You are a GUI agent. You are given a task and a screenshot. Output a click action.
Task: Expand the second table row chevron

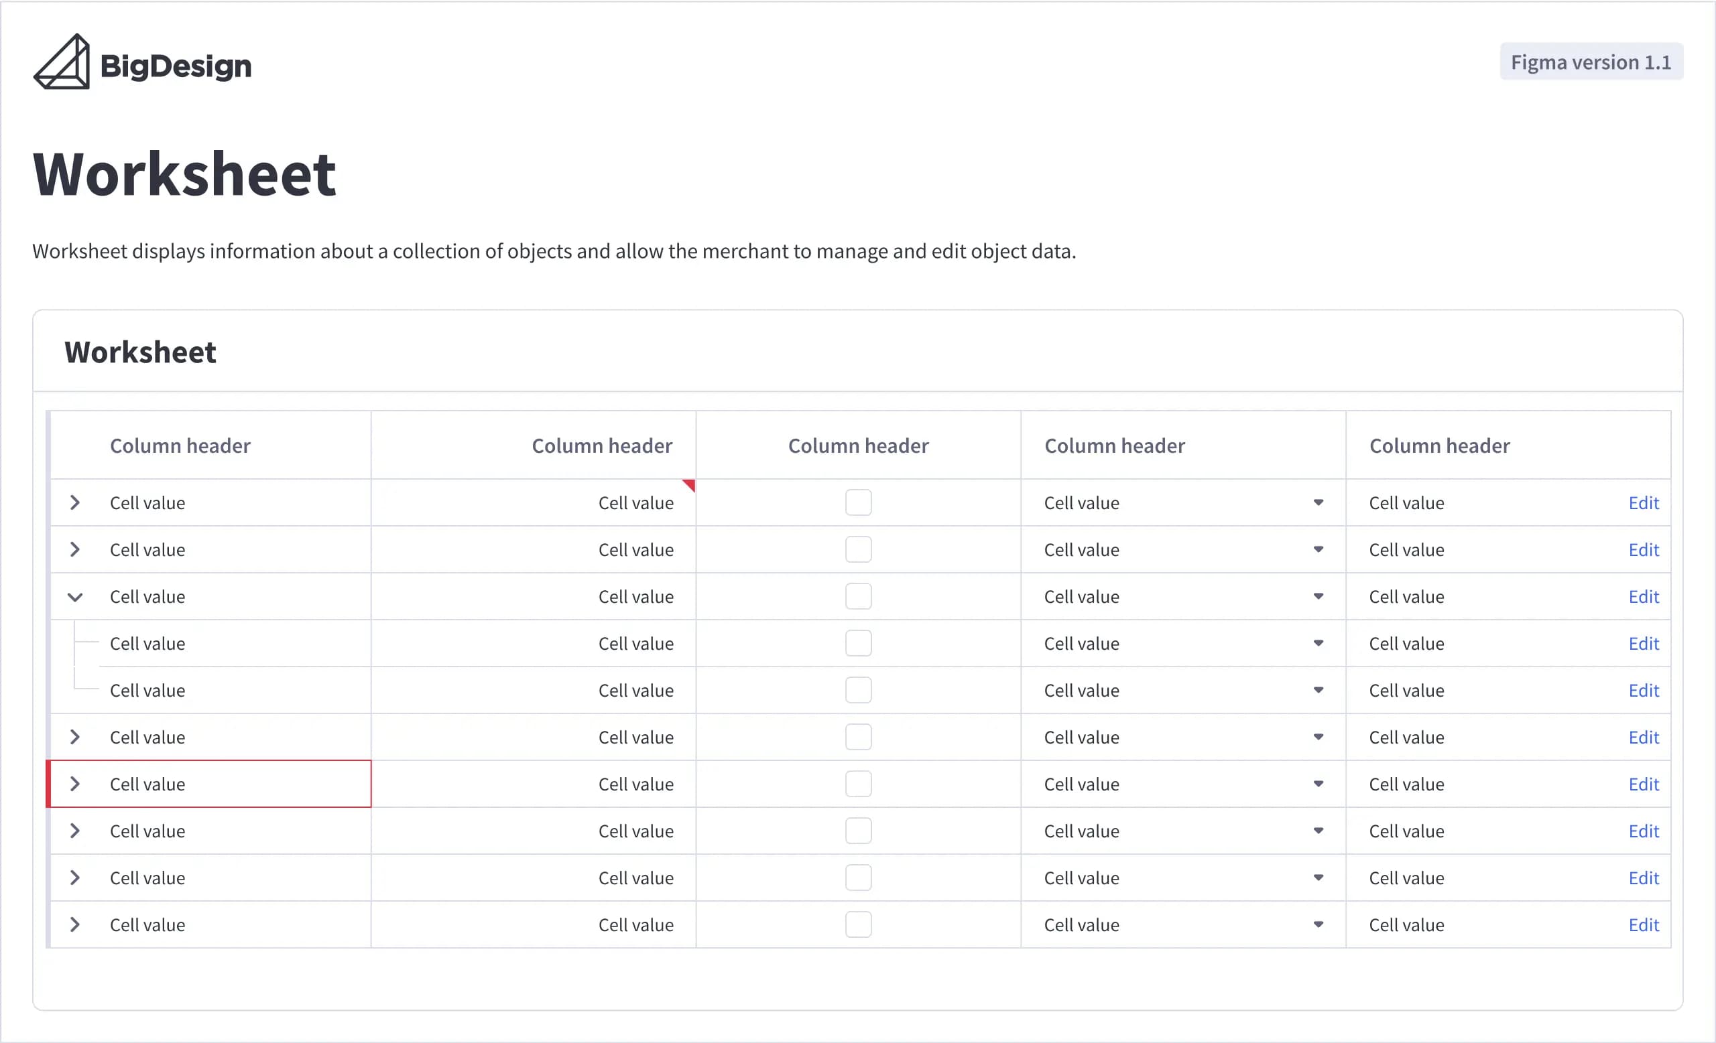[75, 549]
